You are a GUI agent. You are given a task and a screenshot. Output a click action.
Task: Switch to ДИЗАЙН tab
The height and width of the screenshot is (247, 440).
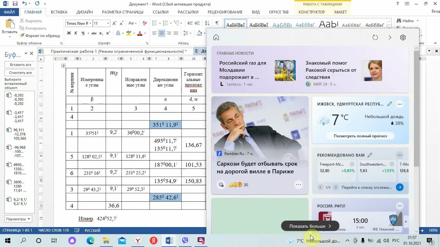[85, 12]
